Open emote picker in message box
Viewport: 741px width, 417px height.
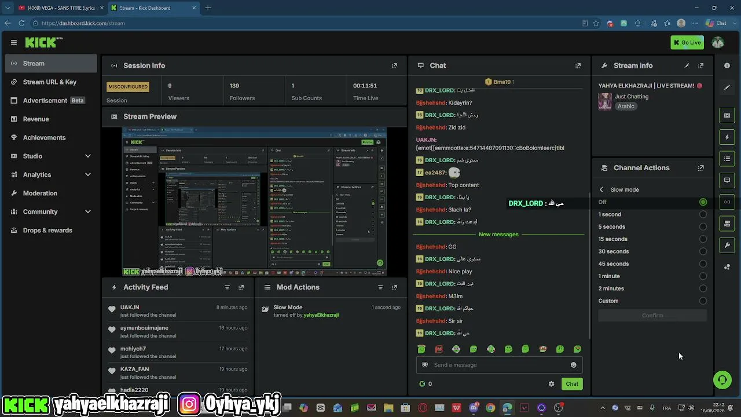pyautogui.click(x=573, y=365)
